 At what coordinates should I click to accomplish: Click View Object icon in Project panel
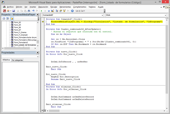(7, 18)
